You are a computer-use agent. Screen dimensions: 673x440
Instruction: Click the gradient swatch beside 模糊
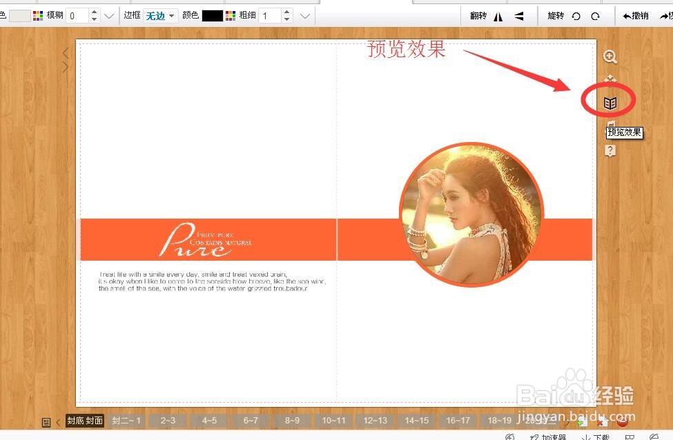tap(39, 15)
